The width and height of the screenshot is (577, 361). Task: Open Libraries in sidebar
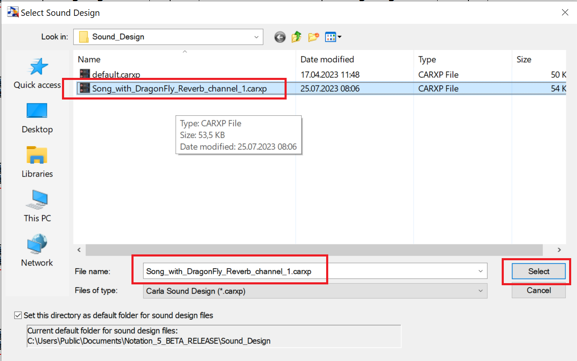click(x=37, y=162)
